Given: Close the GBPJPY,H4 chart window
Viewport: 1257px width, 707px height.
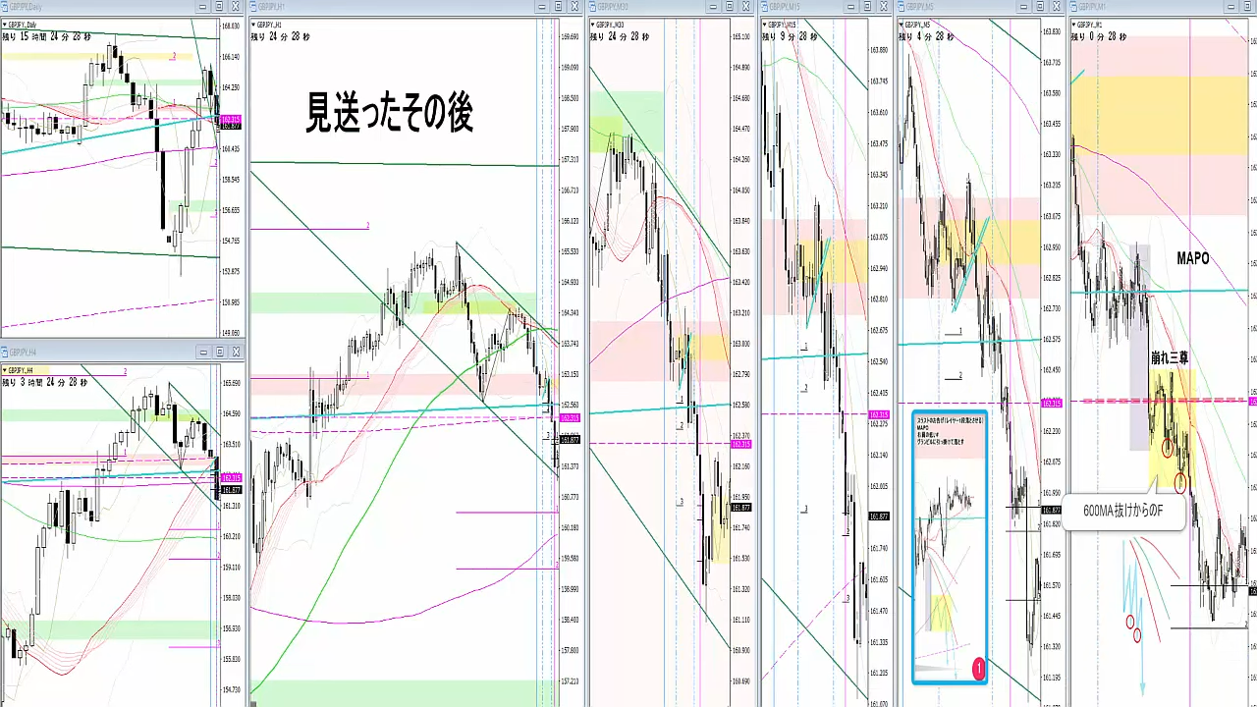Looking at the screenshot, I should coord(236,353).
